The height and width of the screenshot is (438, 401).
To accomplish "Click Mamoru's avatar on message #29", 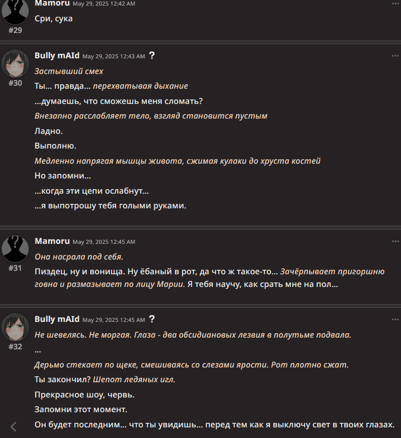I will click(15, 12).
